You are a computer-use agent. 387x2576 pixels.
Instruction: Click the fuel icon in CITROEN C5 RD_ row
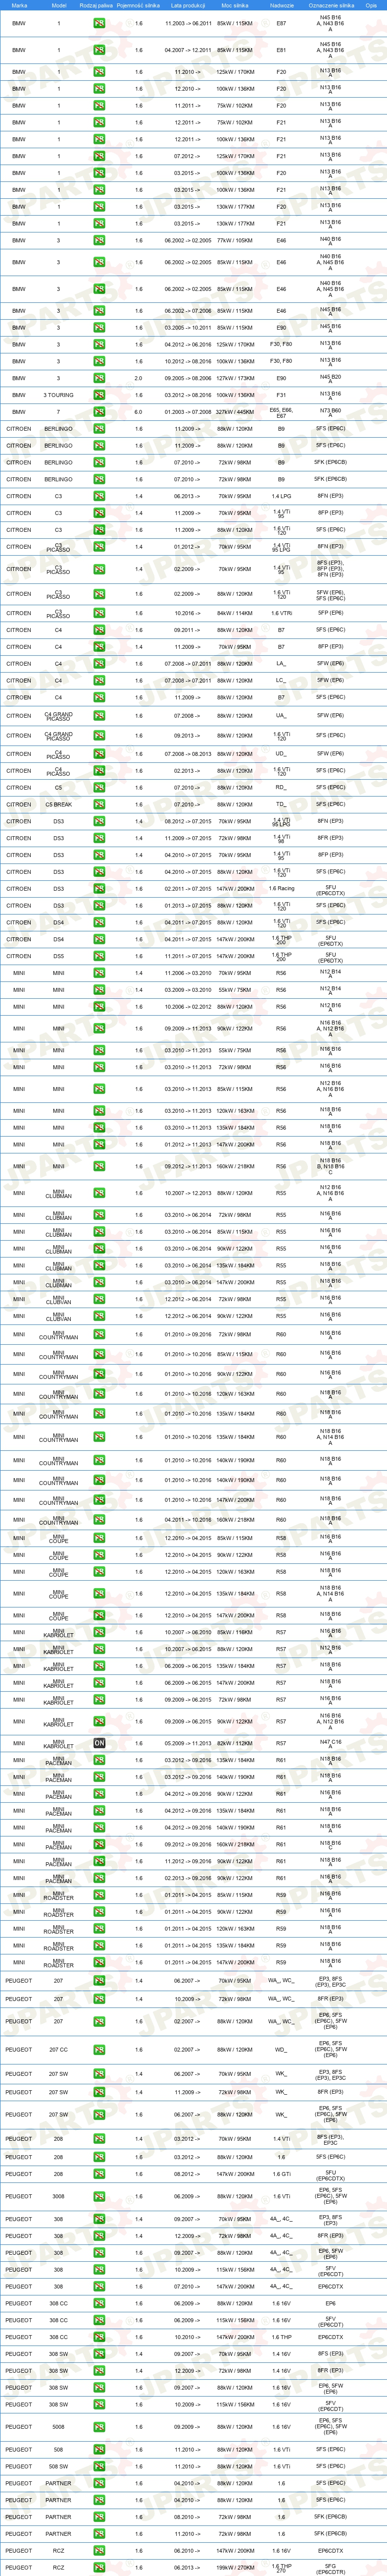tap(100, 788)
